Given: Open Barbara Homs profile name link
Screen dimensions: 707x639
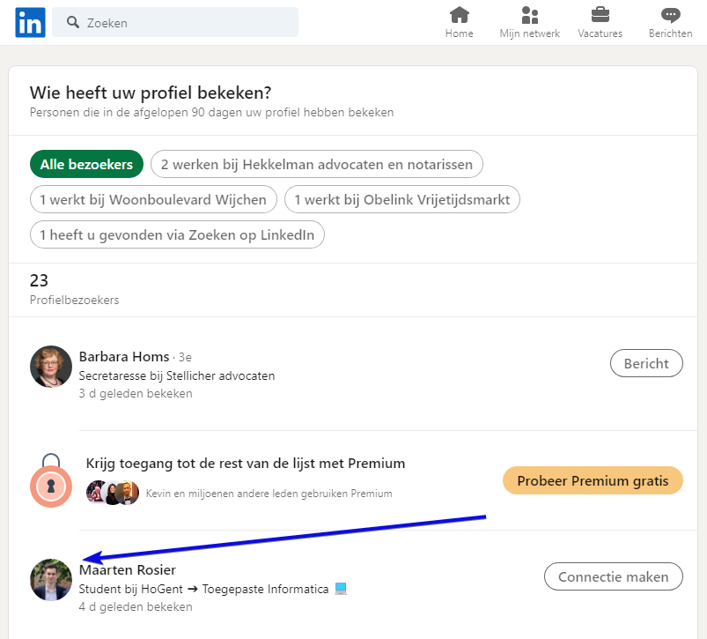Looking at the screenshot, I should (x=124, y=357).
